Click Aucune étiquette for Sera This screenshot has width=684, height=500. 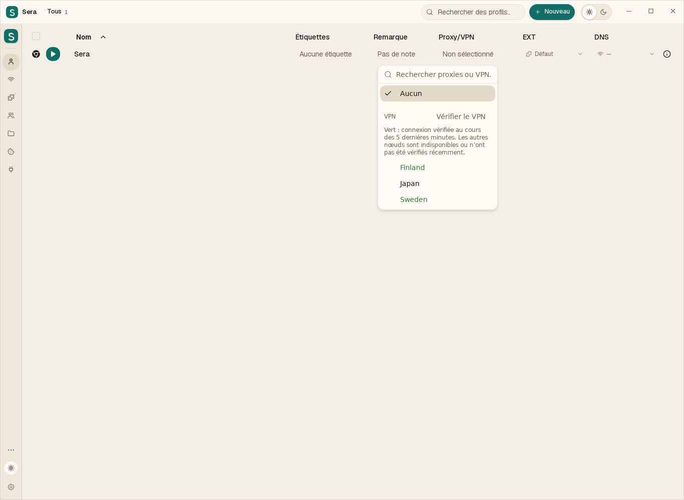click(325, 54)
